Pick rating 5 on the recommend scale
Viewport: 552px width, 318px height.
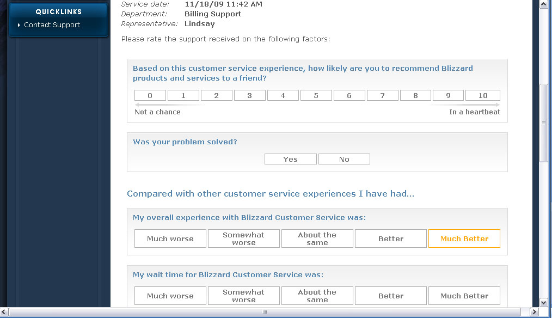click(x=316, y=95)
